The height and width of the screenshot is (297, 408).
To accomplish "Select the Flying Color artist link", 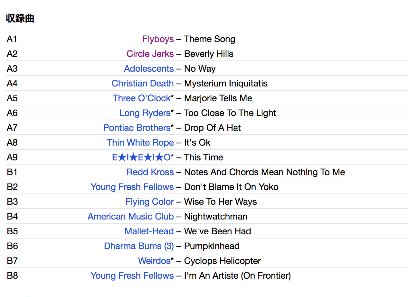I will click(150, 202).
